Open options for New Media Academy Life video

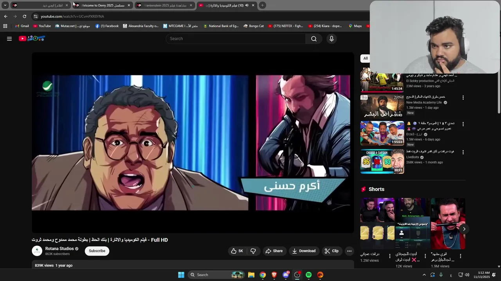click(463, 98)
